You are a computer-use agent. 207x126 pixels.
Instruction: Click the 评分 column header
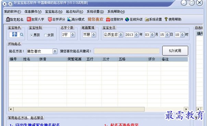pyautogui.click(x=154, y=59)
